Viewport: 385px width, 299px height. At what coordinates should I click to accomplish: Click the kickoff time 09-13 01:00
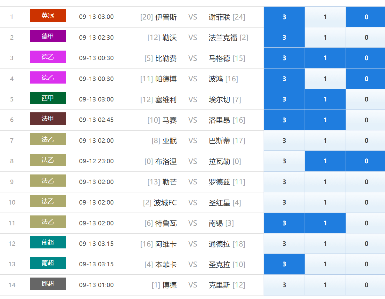tap(96, 285)
